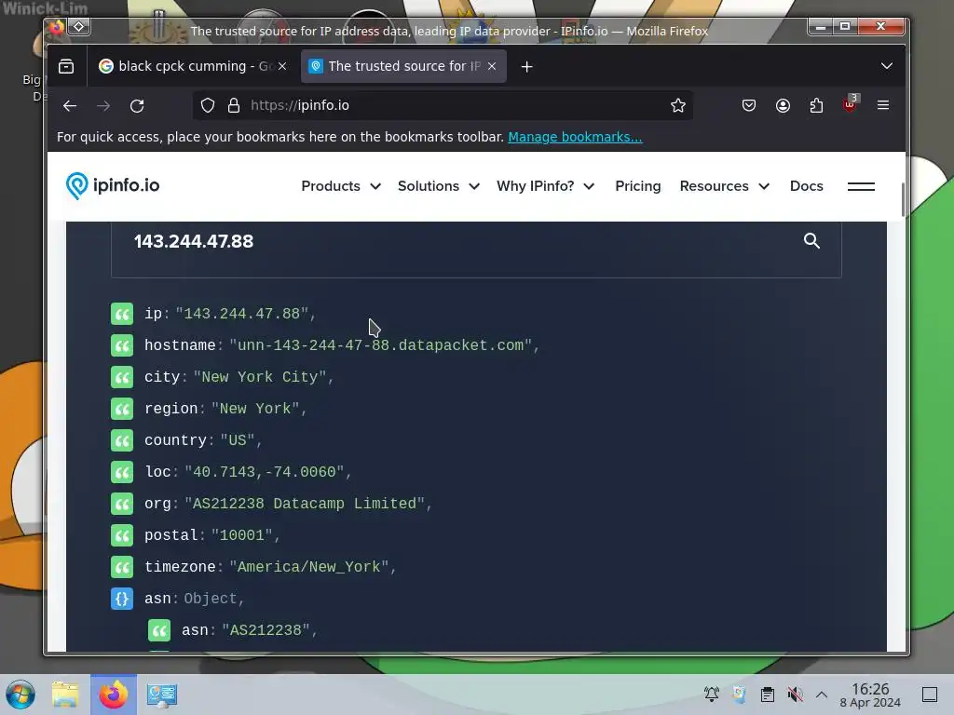Click the Firefox View icon
Screen dimensions: 954x715
tap(66, 66)
